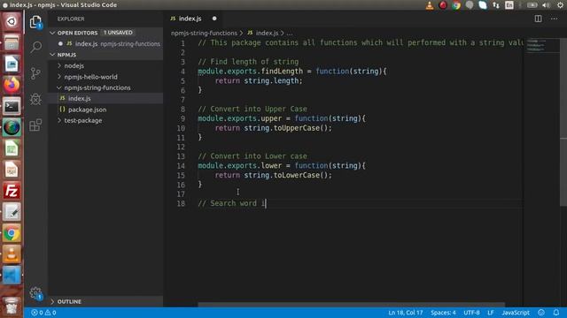
Task: Click EXPLORER panel title
Action: (x=71, y=19)
